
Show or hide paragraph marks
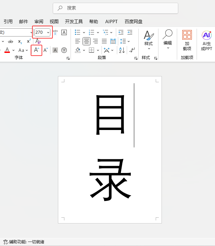tap(132, 50)
